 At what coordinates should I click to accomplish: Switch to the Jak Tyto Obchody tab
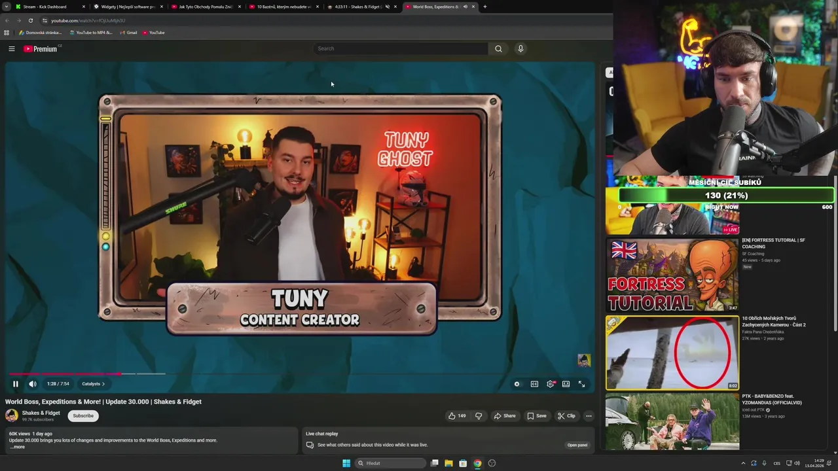click(206, 7)
